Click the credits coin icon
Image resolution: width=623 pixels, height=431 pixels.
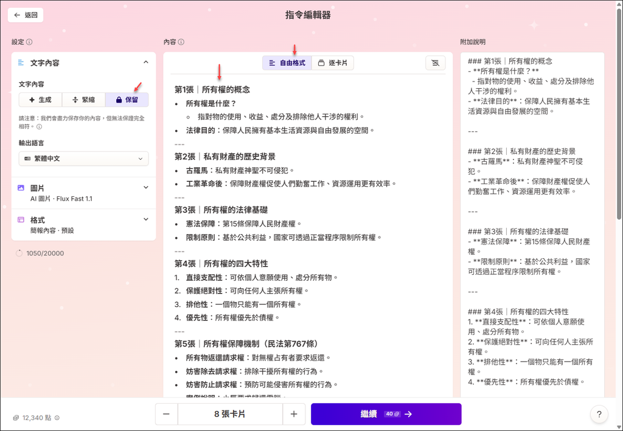tap(16, 418)
